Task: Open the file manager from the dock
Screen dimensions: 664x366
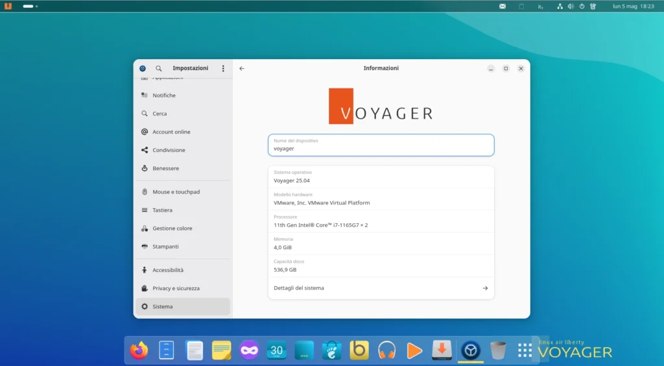Action: click(x=167, y=350)
